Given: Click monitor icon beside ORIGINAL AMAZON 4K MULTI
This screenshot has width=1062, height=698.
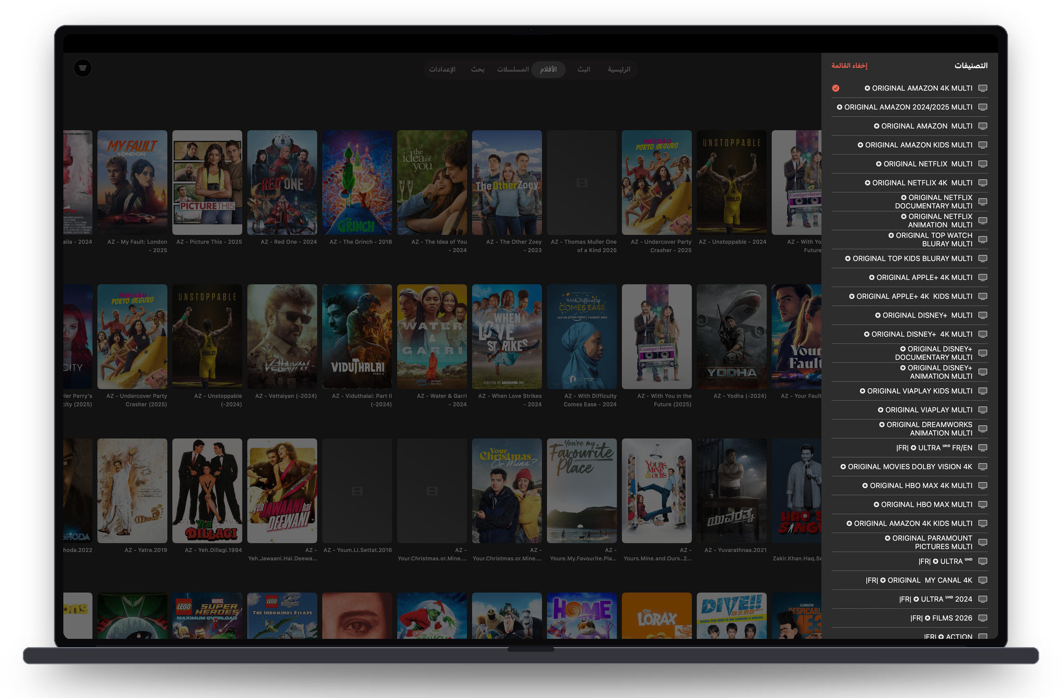Looking at the screenshot, I should click(x=983, y=88).
